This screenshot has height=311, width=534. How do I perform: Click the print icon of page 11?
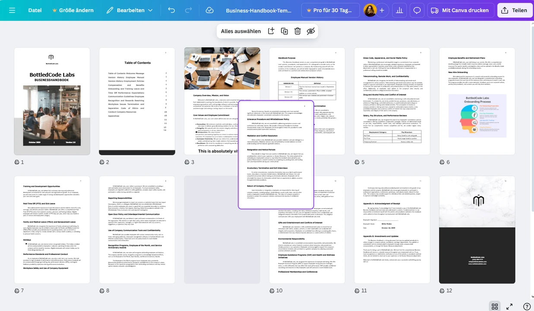coord(357,291)
